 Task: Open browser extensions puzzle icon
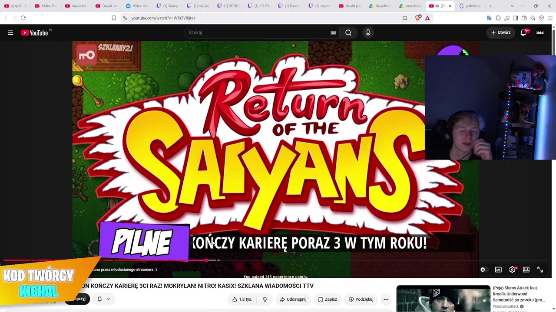498,18
